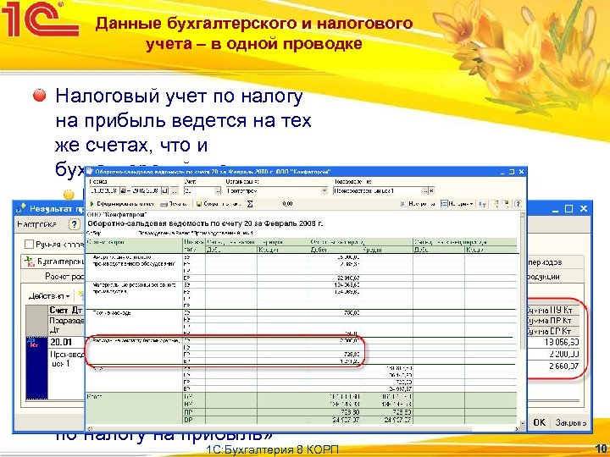The height and width of the screenshot is (457, 610).
Task: Click into the account number input field
Action: coord(199,190)
